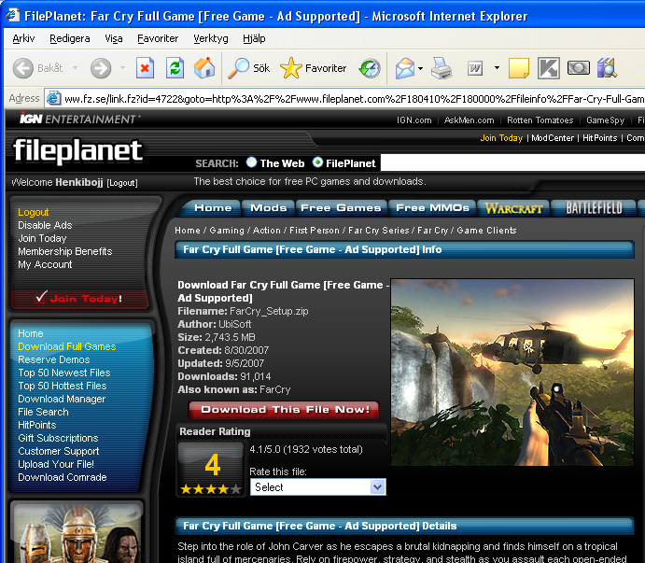
Task: Click the Mail envelope icon
Action: [405, 68]
